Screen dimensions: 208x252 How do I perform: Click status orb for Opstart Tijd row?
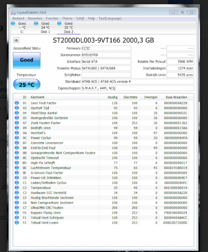17,108
